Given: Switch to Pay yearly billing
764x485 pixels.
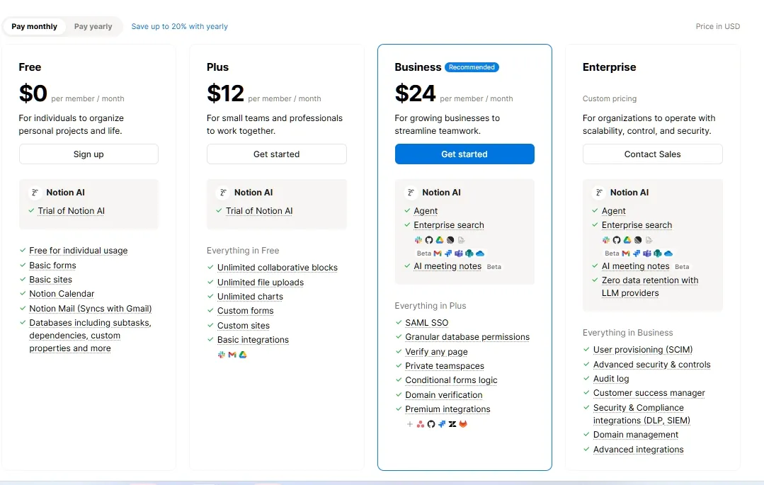Looking at the screenshot, I should (x=93, y=26).
